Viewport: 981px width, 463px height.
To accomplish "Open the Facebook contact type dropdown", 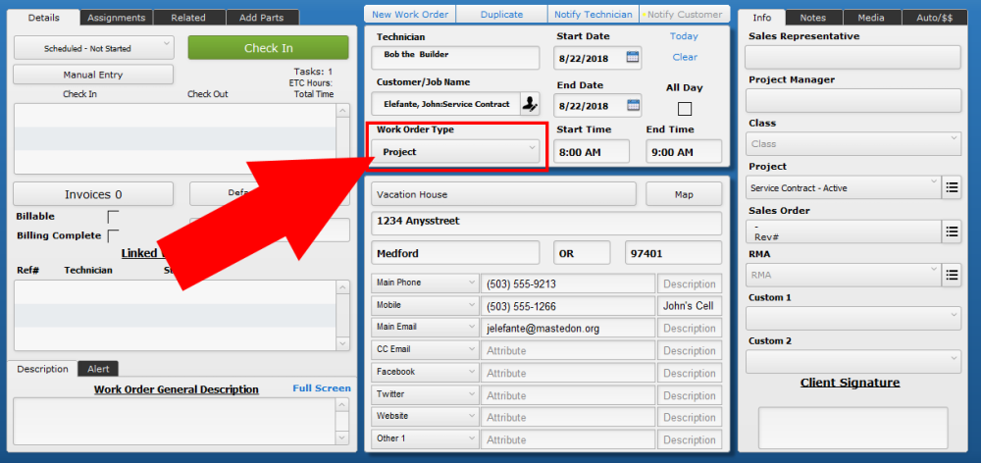I will [x=426, y=372].
